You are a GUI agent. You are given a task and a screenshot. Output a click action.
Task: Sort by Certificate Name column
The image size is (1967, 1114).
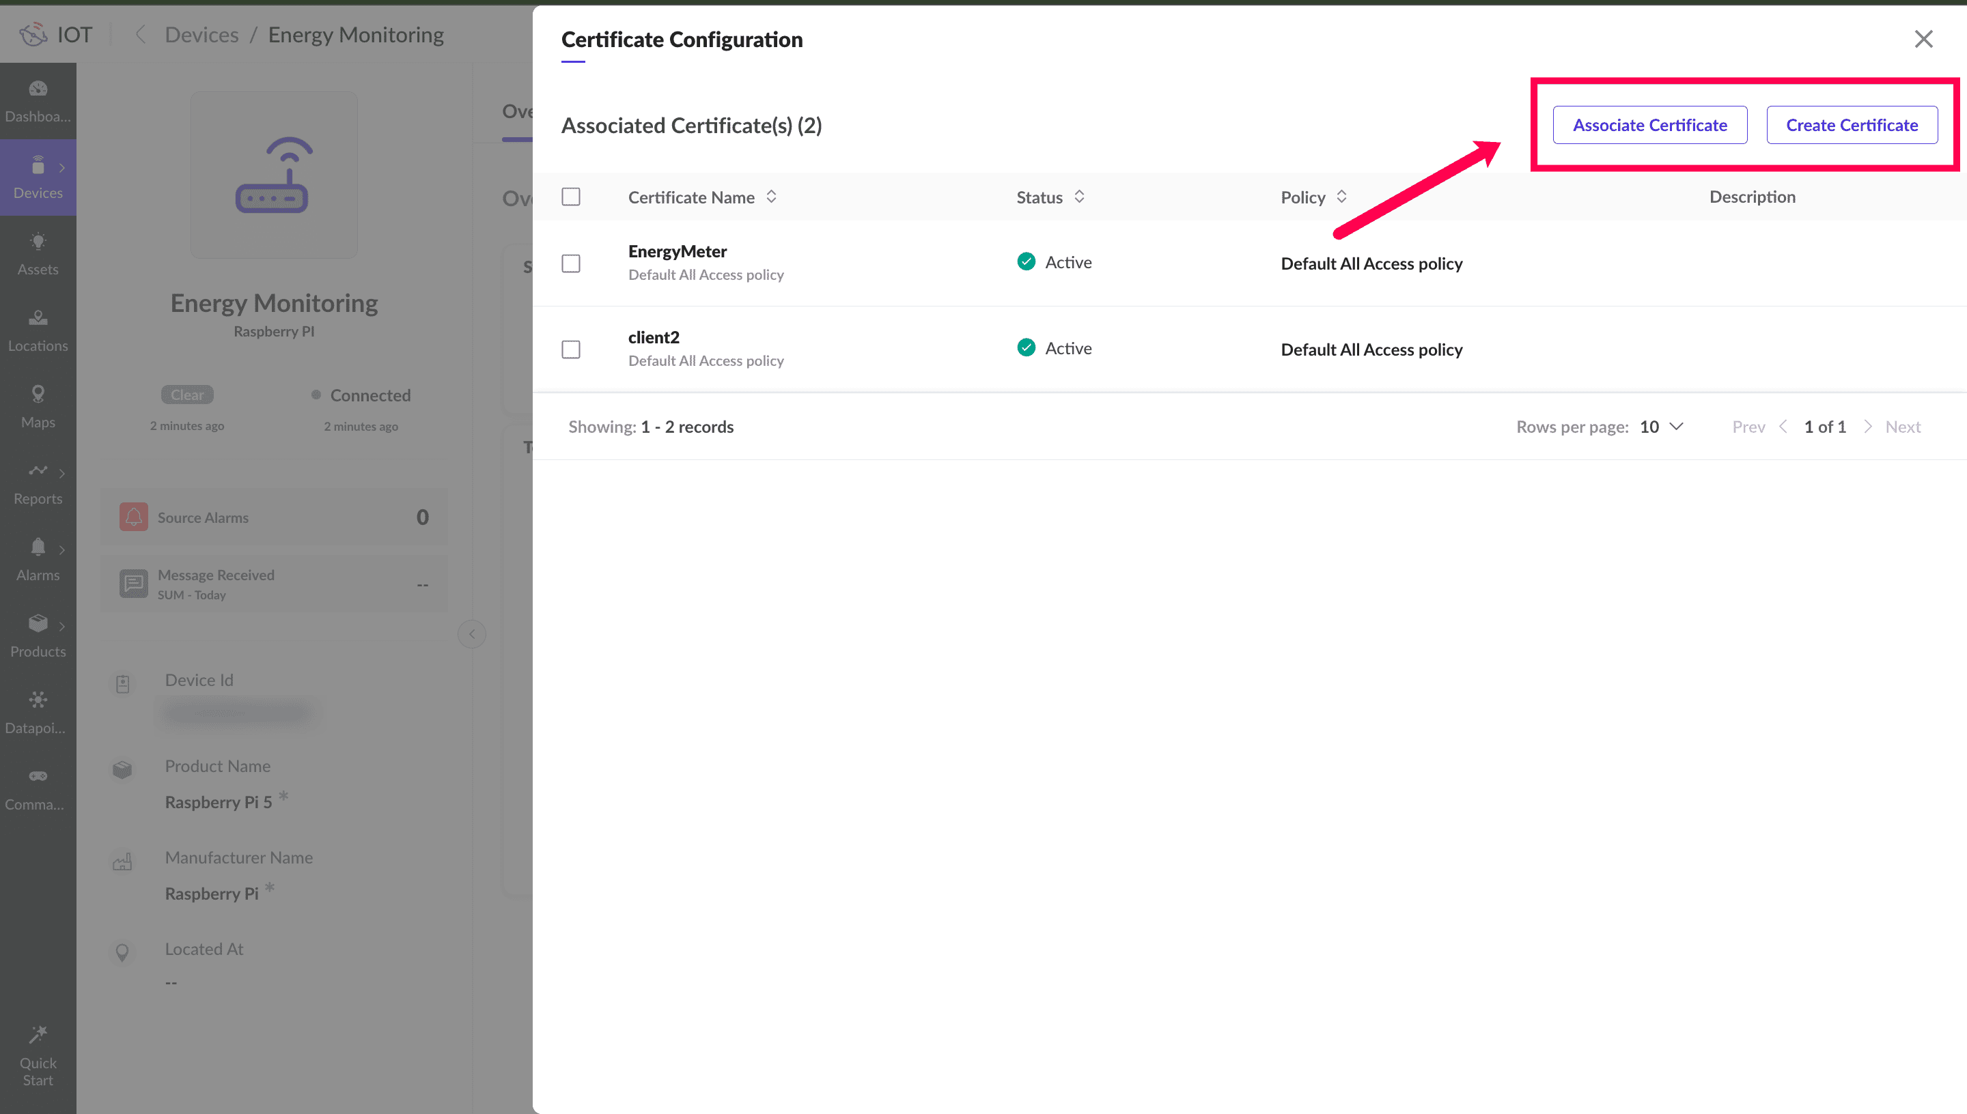coord(770,197)
